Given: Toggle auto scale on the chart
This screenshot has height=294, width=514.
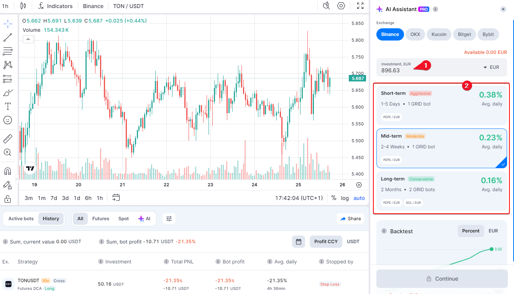Looking at the screenshot, I should (359, 198).
